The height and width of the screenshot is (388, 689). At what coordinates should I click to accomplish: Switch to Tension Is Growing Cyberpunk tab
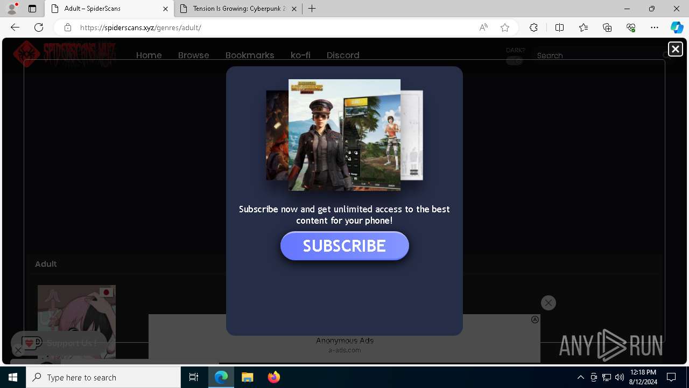click(x=238, y=9)
